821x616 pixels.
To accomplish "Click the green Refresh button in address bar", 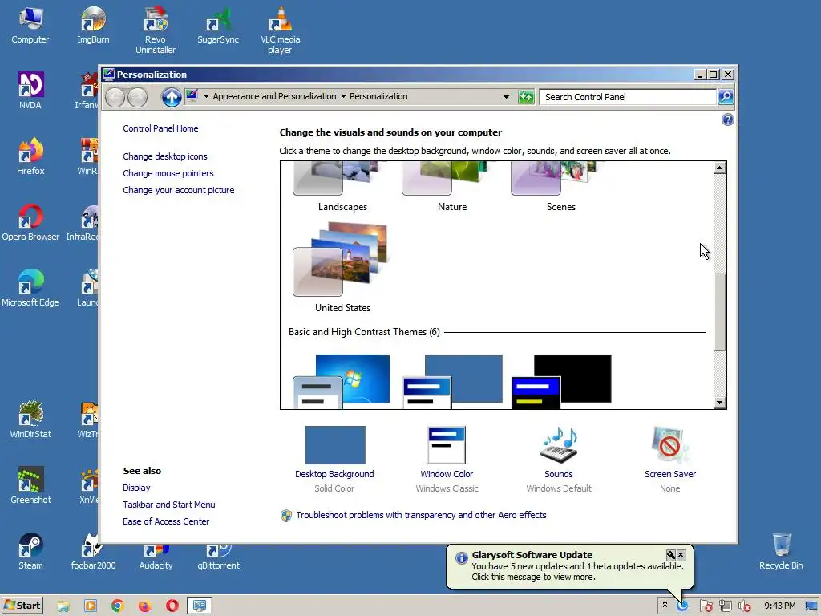I will tap(526, 97).
